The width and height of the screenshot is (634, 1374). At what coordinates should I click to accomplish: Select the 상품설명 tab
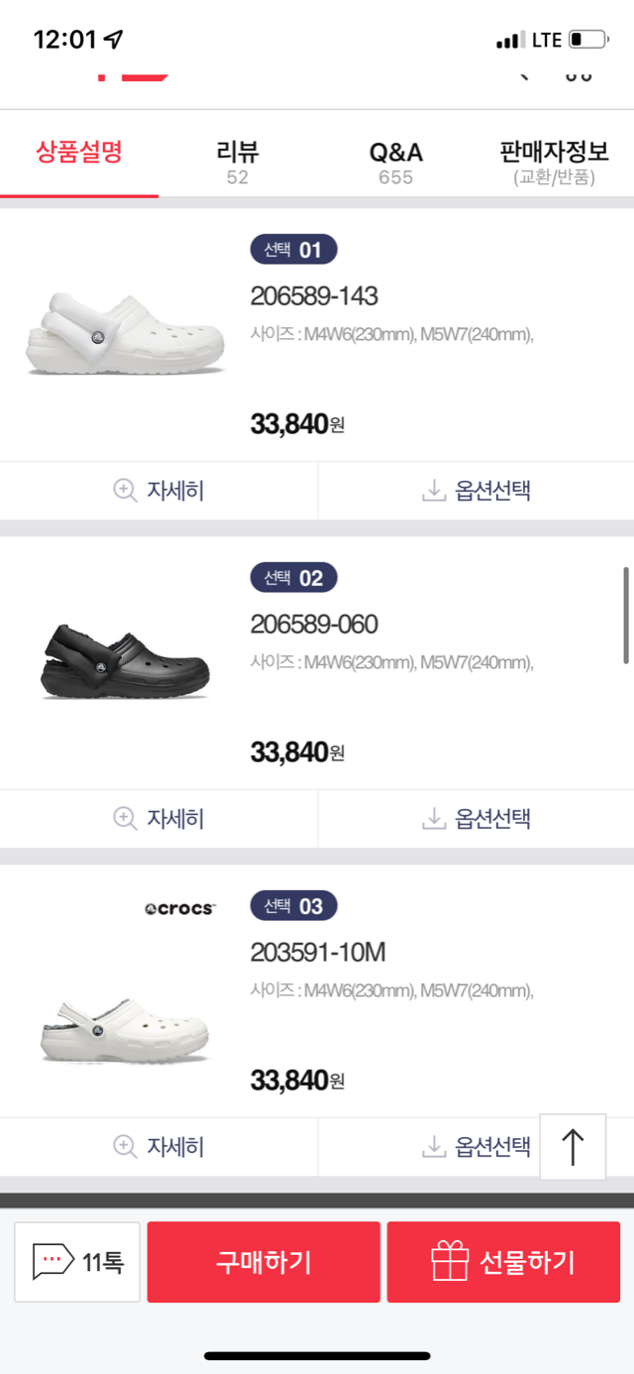[x=79, y=154]
